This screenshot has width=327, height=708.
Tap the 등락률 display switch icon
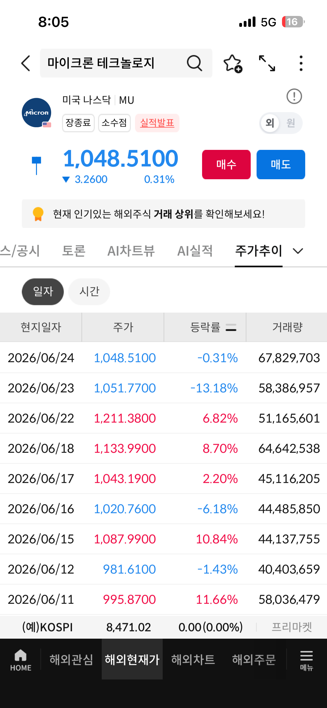(x=231, y=327)
